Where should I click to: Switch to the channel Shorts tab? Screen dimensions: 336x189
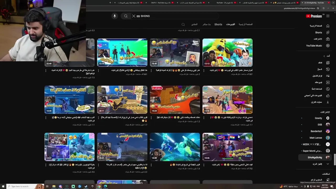(x=218, y=24)
